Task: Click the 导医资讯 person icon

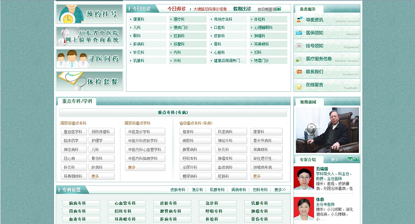Action: tap(299, 20)
